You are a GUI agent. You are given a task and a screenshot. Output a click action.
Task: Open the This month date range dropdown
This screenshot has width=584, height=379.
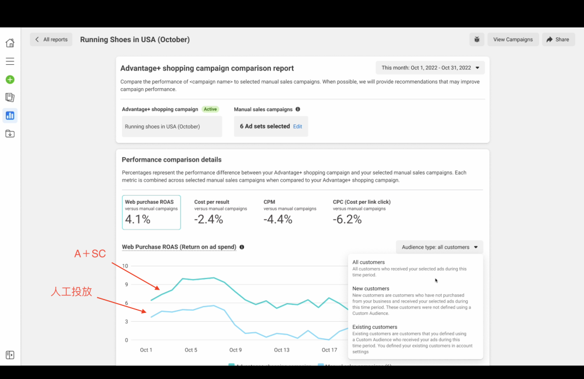click(x=430, y=68)
